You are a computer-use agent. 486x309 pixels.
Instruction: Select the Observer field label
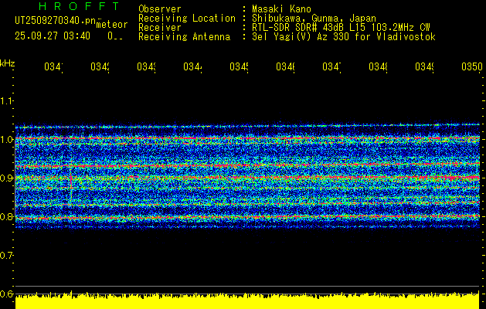click(158, 9)
